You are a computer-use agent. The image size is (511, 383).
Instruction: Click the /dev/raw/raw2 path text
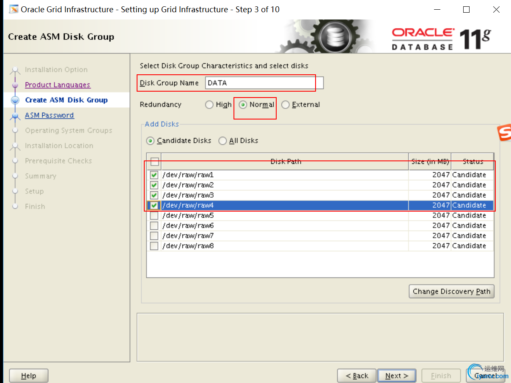188,185
